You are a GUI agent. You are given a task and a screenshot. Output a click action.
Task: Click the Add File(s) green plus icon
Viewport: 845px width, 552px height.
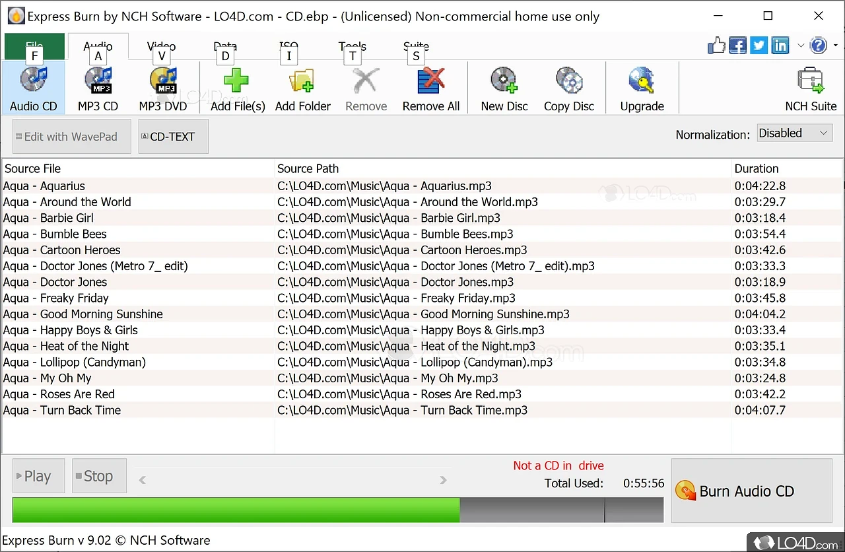pyautogui.click(x=236, y=81)
